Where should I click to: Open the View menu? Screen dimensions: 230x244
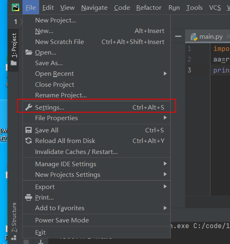point(67,7)
